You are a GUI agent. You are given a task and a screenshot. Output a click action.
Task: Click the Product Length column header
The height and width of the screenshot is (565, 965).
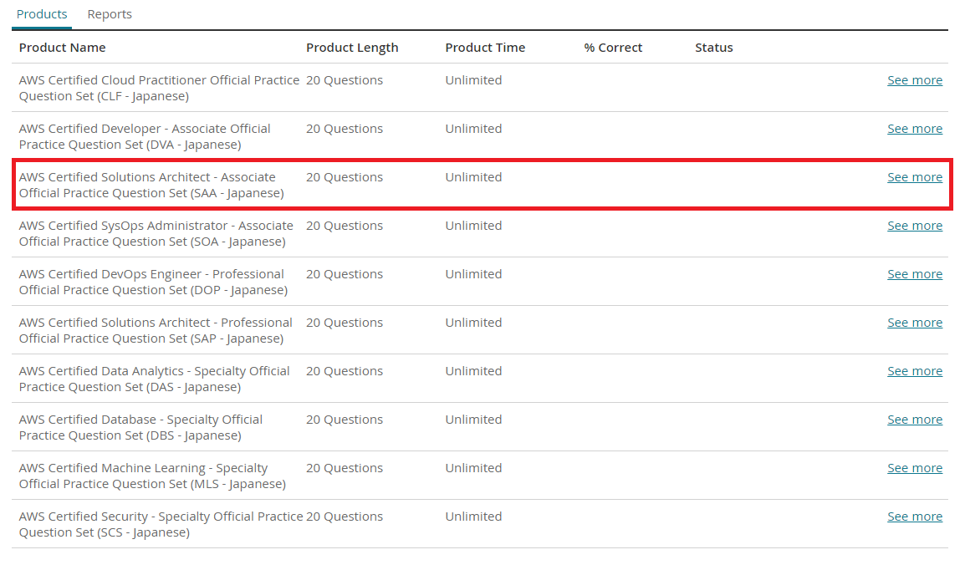pos(352,48)
